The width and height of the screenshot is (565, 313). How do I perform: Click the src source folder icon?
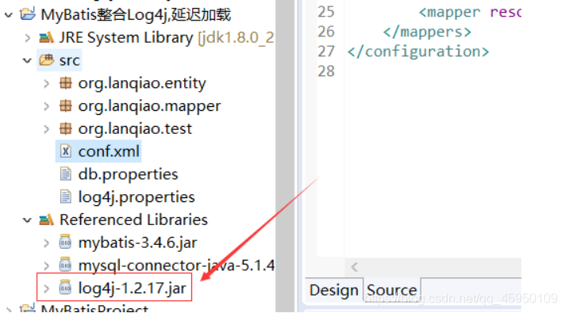[x=47, y=60]
